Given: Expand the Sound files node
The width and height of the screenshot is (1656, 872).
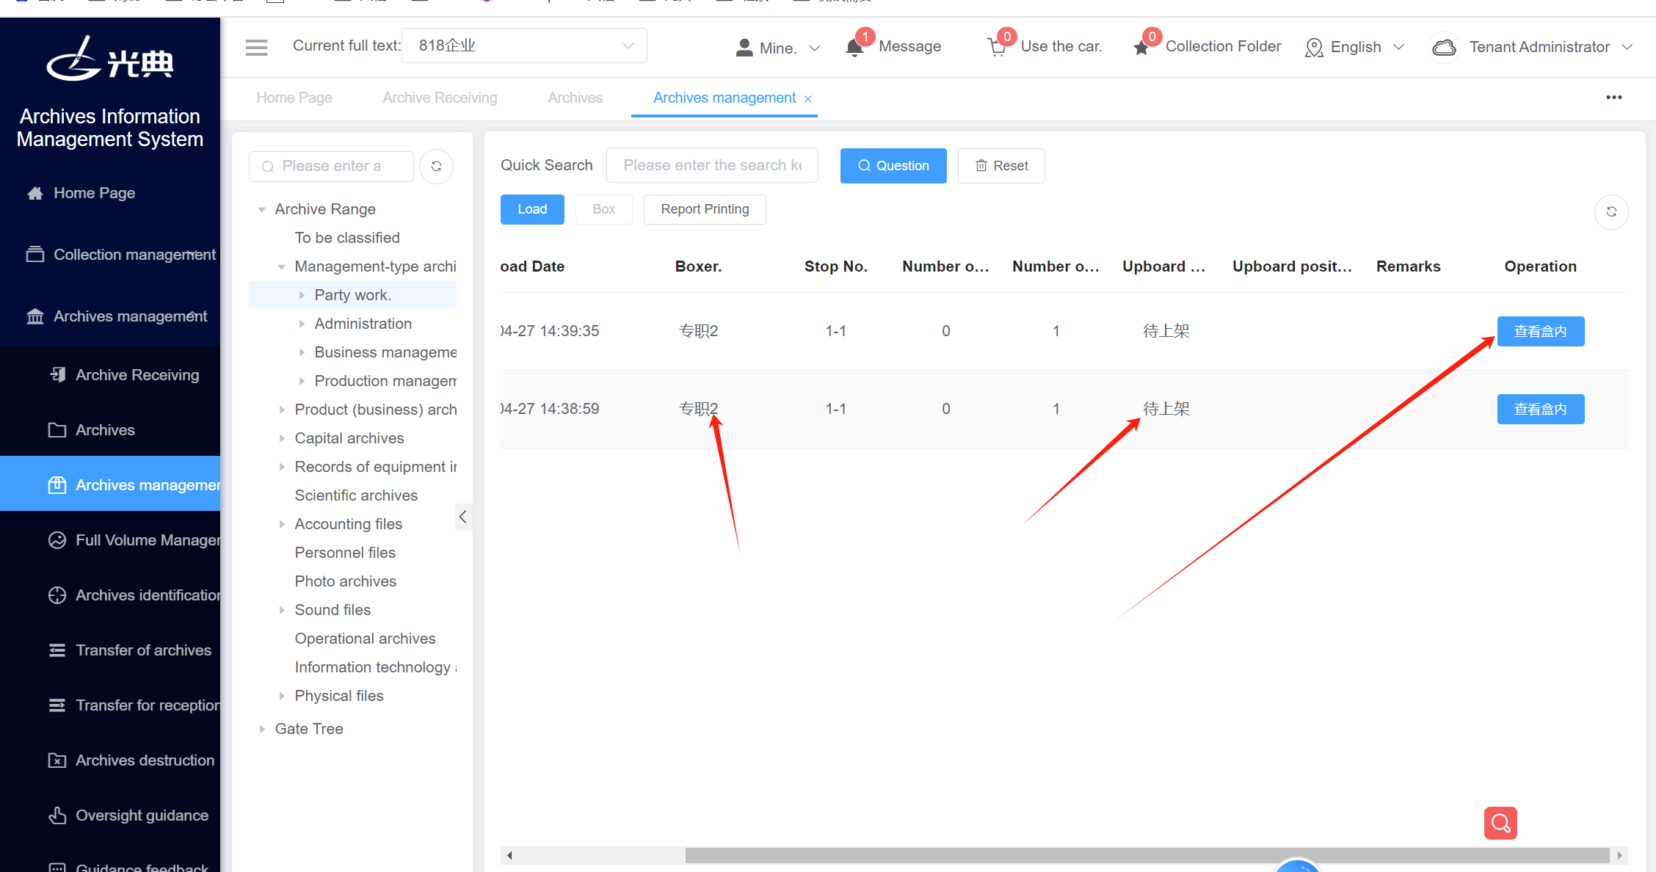Looking at the screenshot, I should click(282, 610).
